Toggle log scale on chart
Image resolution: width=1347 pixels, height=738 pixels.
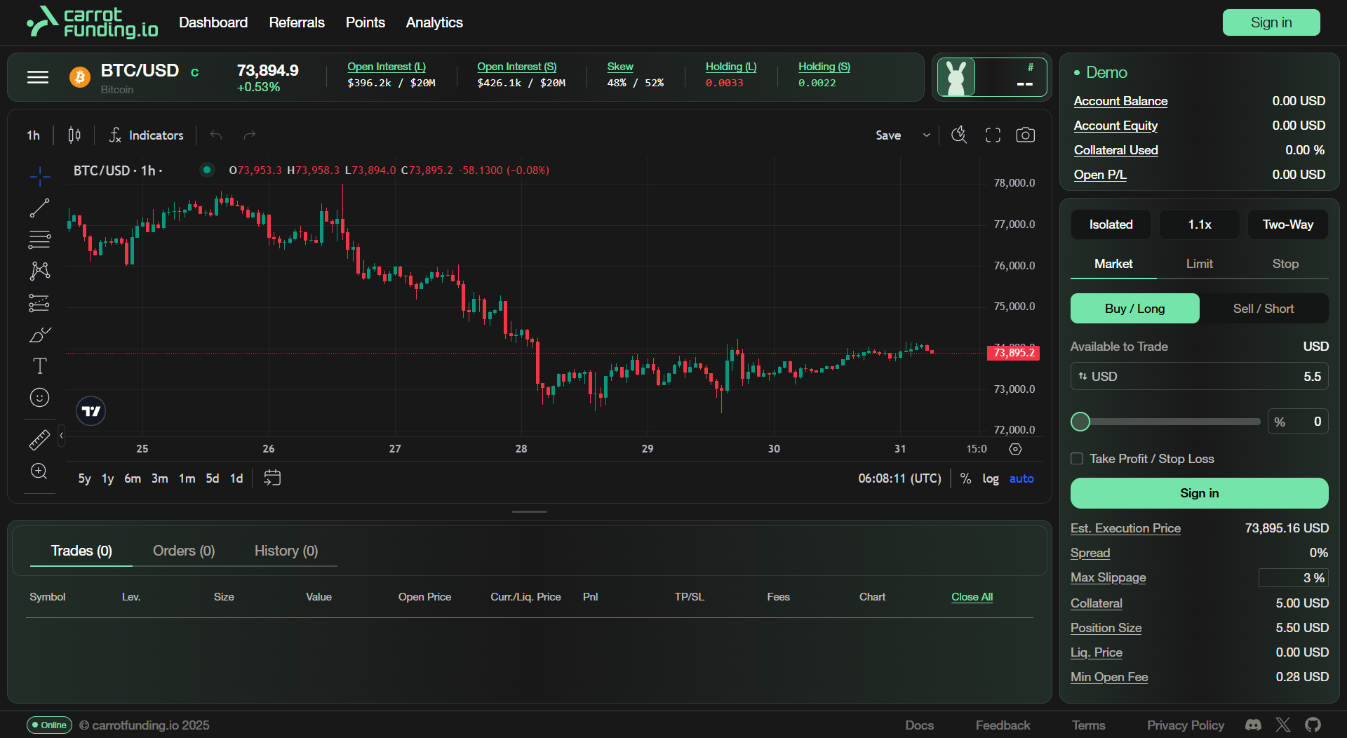pyautogui.click(x=991, y=478)
